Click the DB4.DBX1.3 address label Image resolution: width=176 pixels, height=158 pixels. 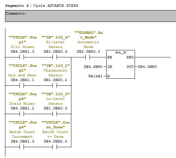click(23, 141)
